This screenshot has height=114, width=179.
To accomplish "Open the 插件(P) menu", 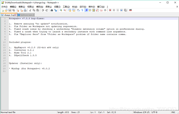I will pyautogui.click(x=92, y=7).
